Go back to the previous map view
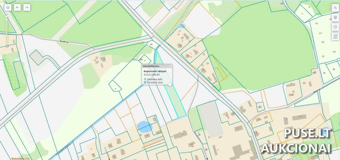 click(x=17, y=7)
